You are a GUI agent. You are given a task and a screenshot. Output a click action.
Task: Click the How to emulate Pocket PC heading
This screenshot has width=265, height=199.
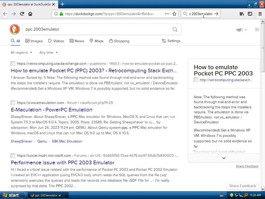(x=223, y=70)
